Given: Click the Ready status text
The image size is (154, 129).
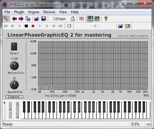Looking at the screenshot, I should coord(8,124).
